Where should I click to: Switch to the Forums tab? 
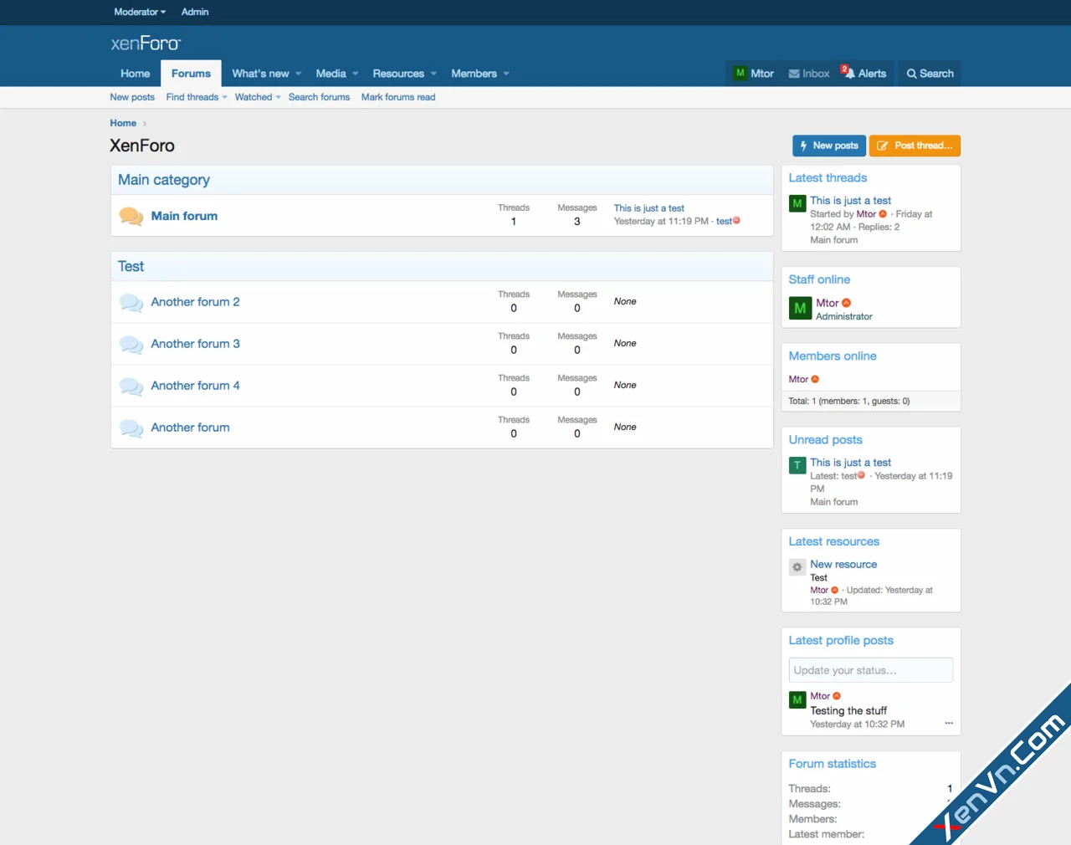191,74
